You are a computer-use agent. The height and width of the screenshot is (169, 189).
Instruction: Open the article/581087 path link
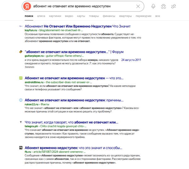pos(60,152)
